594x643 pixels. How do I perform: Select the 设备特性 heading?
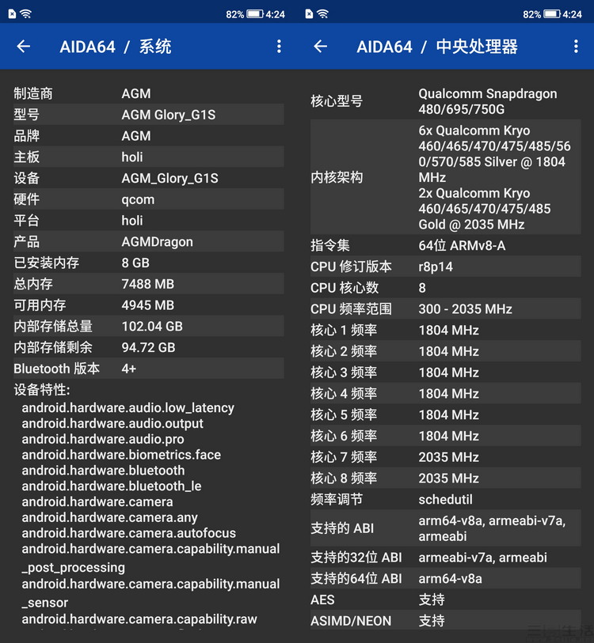[x=42, y=390]
